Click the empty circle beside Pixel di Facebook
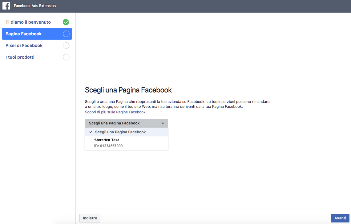This screenshot has width=351, height=224. tap(66, 45)
